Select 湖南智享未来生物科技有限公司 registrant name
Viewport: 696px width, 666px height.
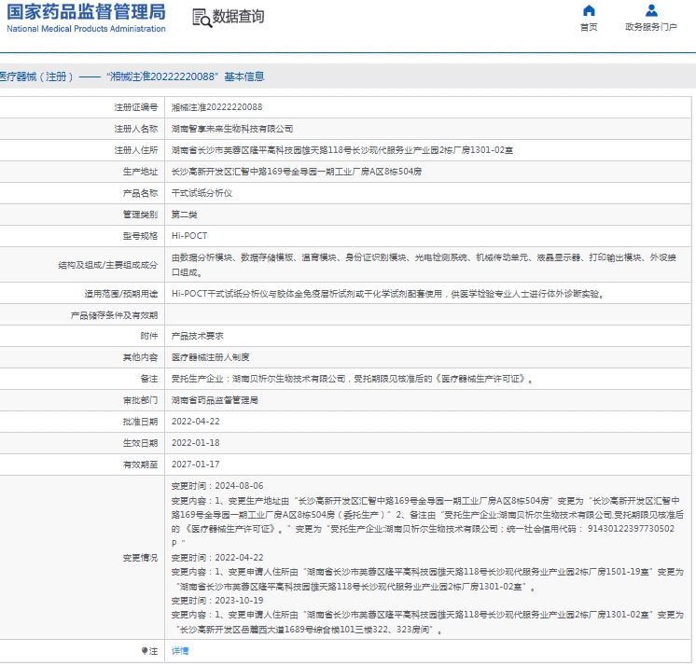232,129
